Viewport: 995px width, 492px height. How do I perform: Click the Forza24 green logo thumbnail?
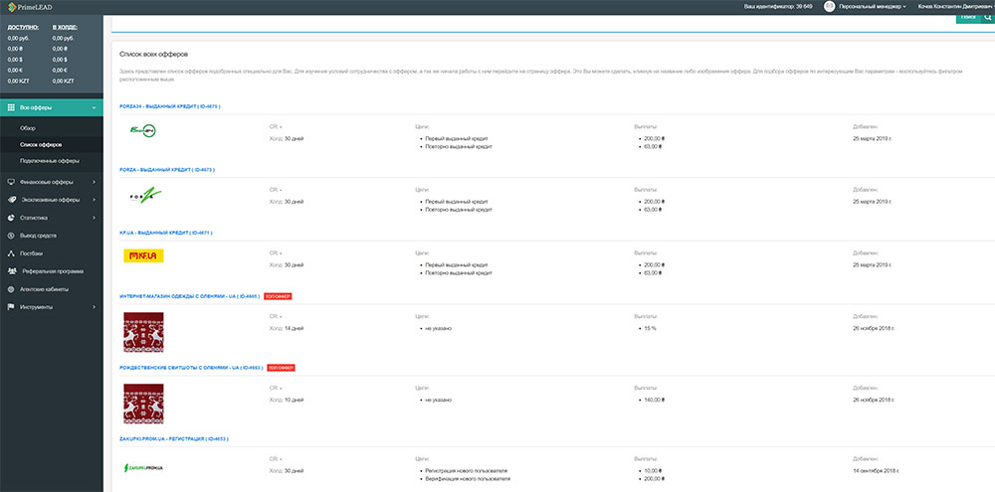tap(142, 131)
